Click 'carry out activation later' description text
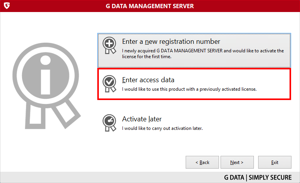Screen dimensions: 300x183 pos(162,128)
